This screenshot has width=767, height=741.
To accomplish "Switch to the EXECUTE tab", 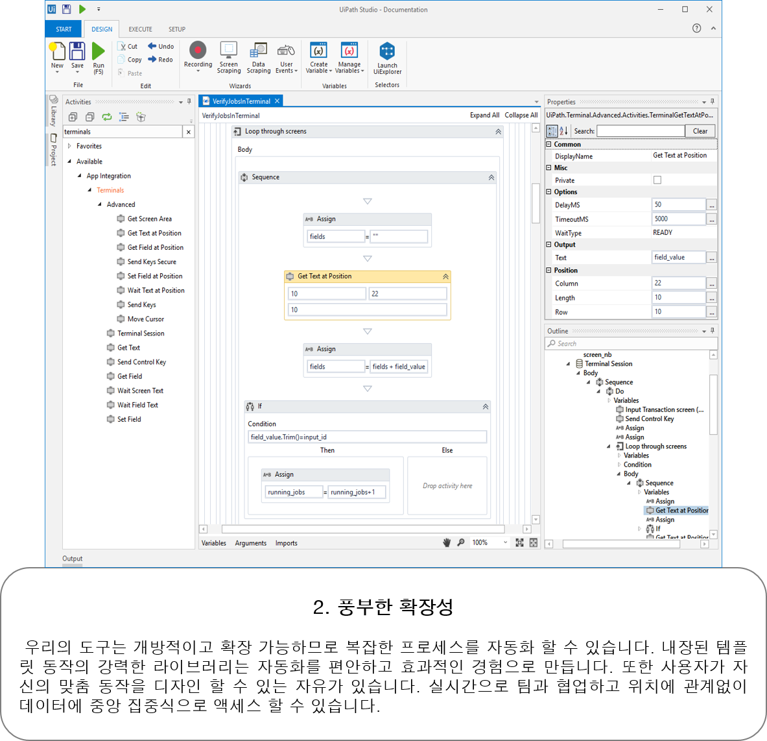I will [141, 29].
